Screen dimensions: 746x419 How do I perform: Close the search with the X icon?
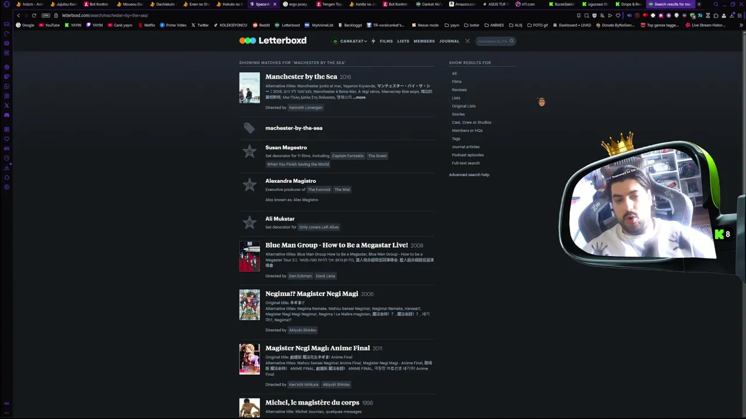(467, 41)
